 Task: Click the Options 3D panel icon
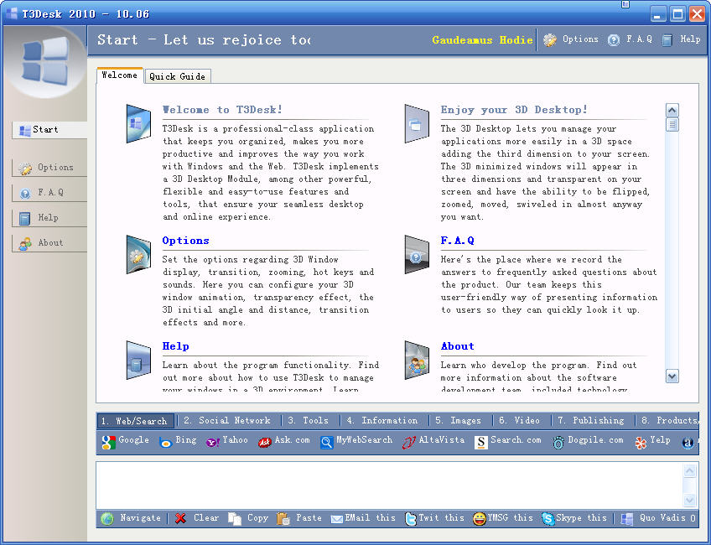[138, 254]
